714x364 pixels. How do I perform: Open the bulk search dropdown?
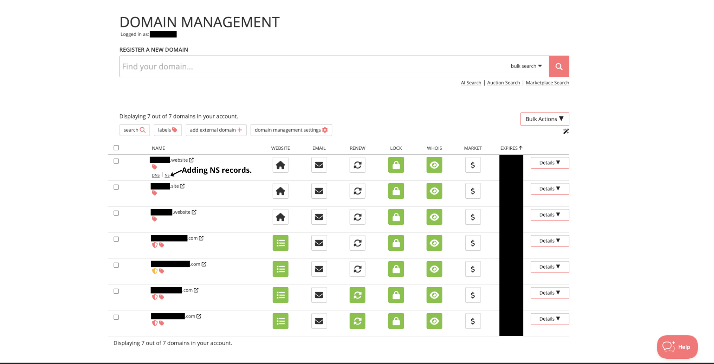click(526, 66)
